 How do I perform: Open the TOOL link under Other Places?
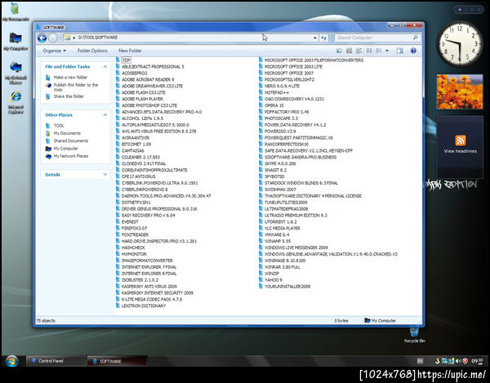click(59, 126)
